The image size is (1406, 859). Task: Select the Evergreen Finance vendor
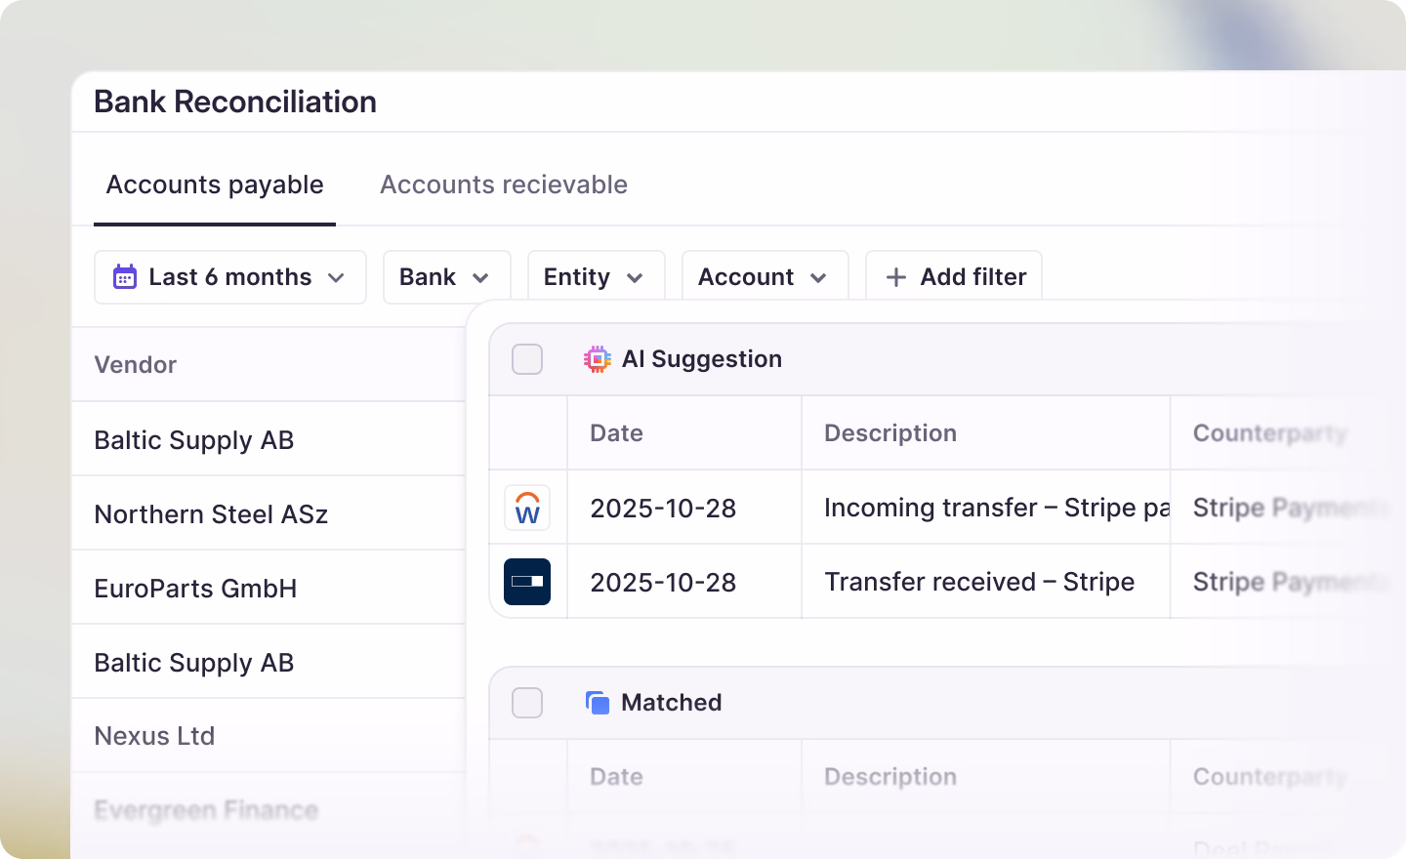coord(269,810)
